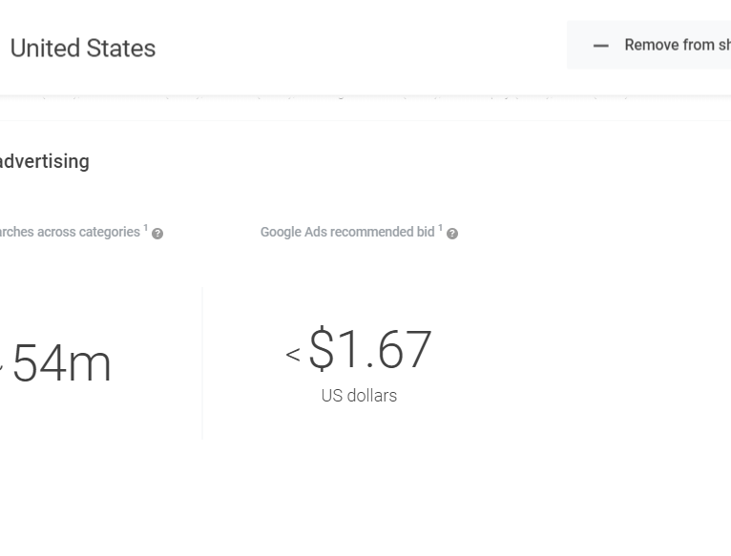Screen dimensions: 731x556
Task: Click the Remove from shortlist text label
Action: pyautogui.click(x=677, y=45)
